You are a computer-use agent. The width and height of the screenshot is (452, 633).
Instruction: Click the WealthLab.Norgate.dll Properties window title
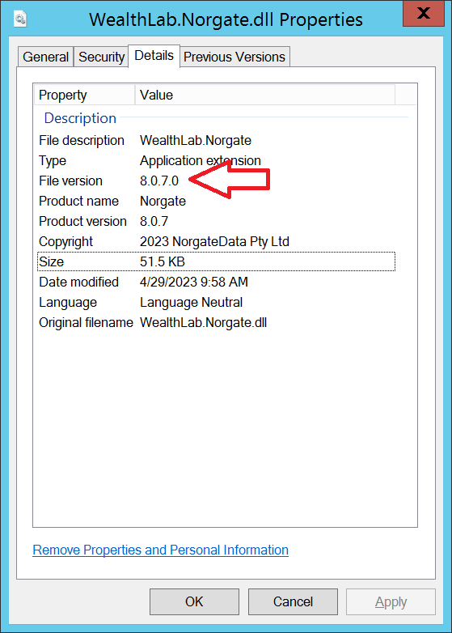coord(226,19)
